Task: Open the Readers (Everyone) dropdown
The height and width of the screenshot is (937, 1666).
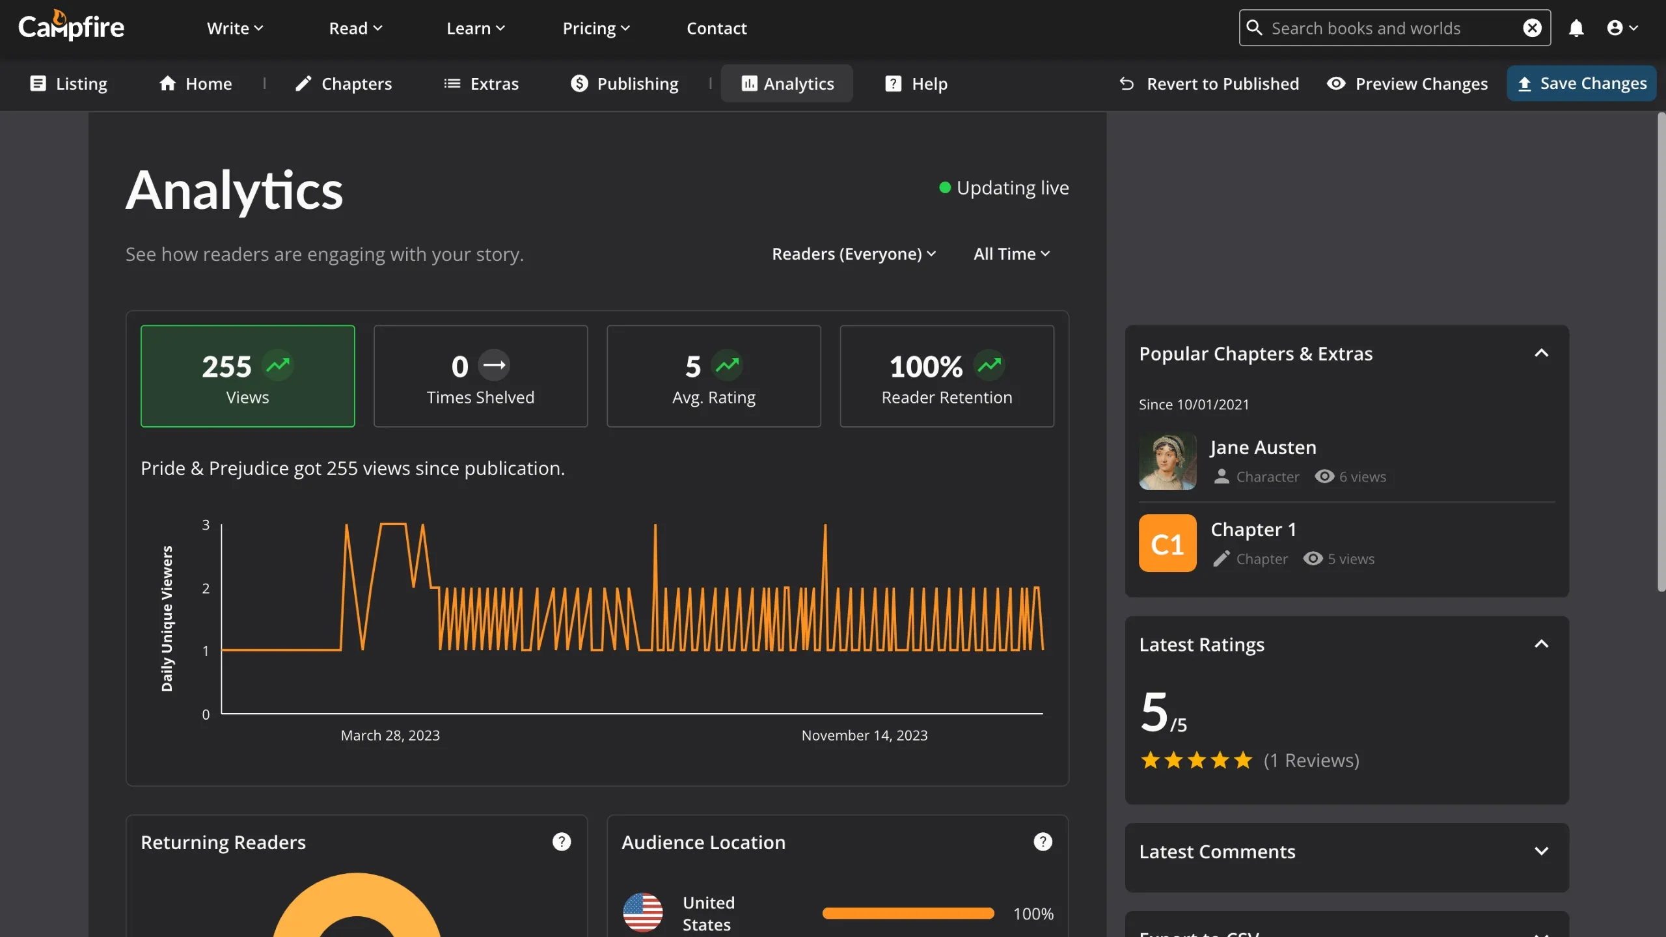Action: 853,254
